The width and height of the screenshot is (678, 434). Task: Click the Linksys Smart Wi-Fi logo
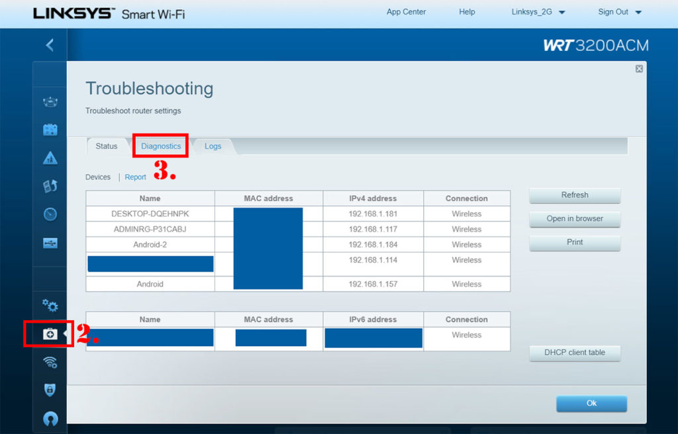pos(109,13)
